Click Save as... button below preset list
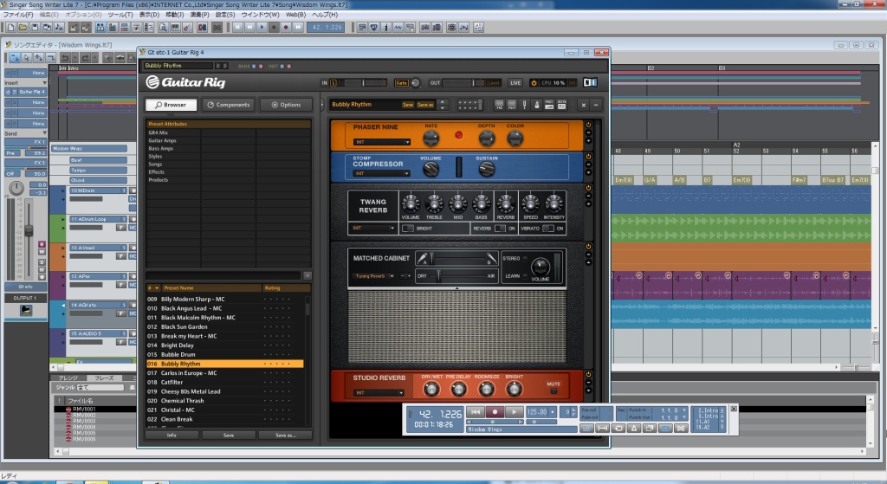887x484 pixels. tap(286, 436)
